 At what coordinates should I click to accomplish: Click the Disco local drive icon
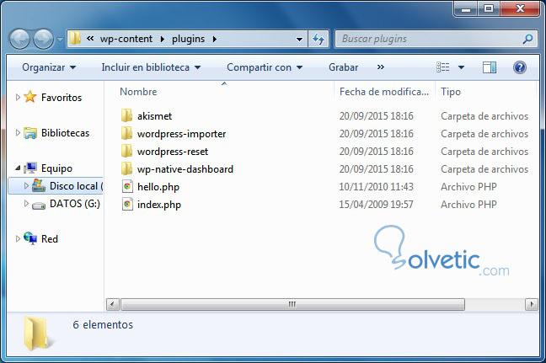39,185
